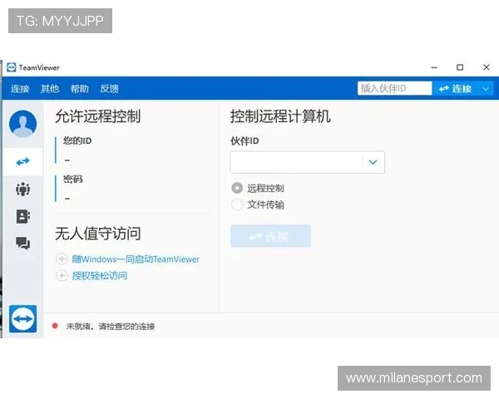The width and height of the screenshot is (499, 399).
Task: Select the Remote Control arrows sidebar icon
Action: pos(23,161)
